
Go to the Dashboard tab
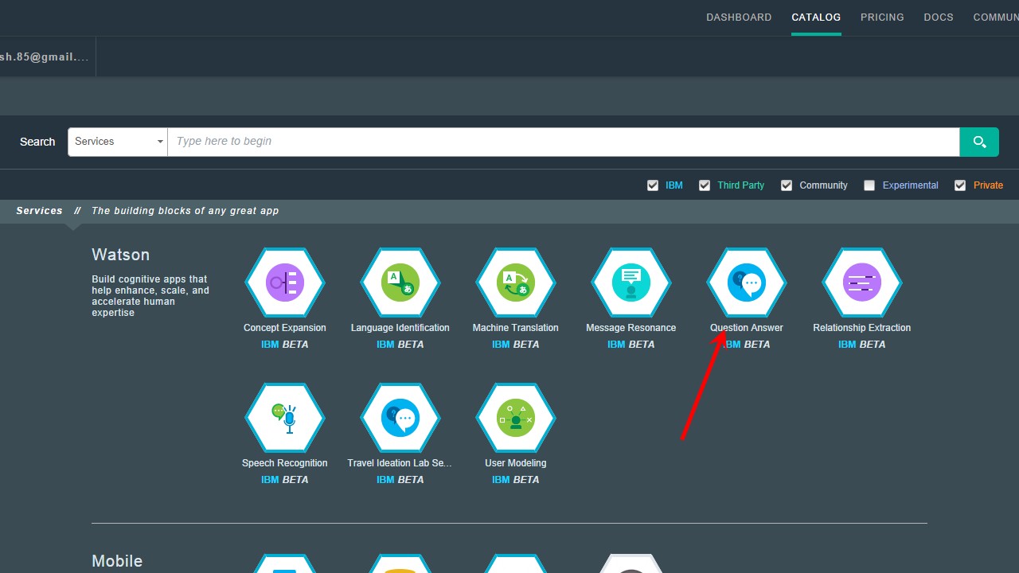(x=739, y=18)
